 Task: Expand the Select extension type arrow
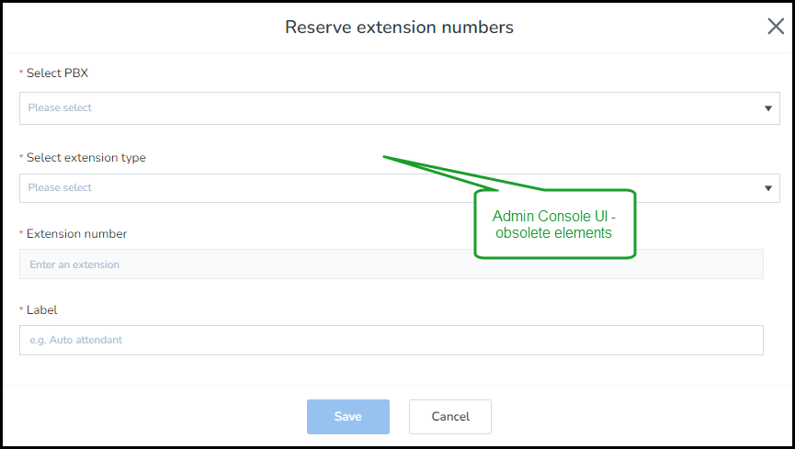point(768,188)
